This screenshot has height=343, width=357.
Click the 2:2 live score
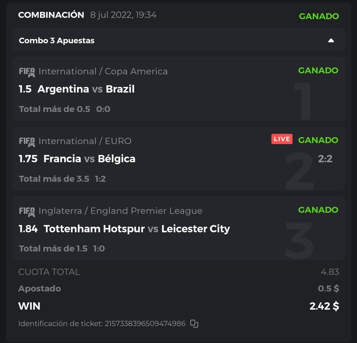point(325,159)
